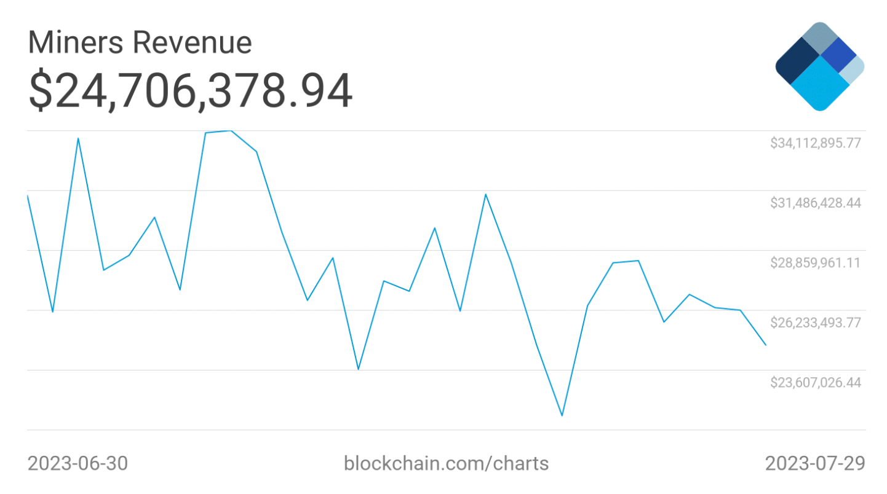This screenshot has width=887, height=494.
Task: Click the final data point of the line
Action: point(765,345)
